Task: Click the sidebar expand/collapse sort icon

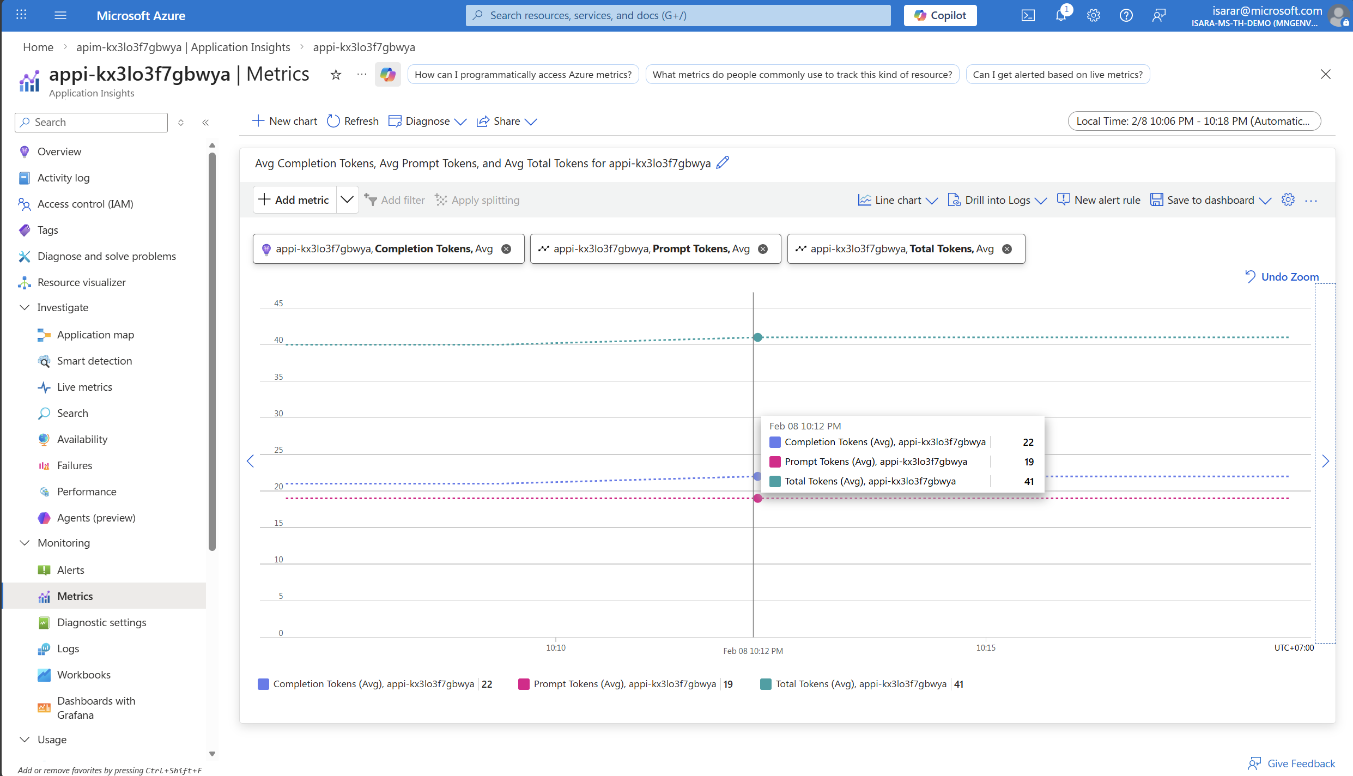Action: pyautogui.click(x=181, y=123)
